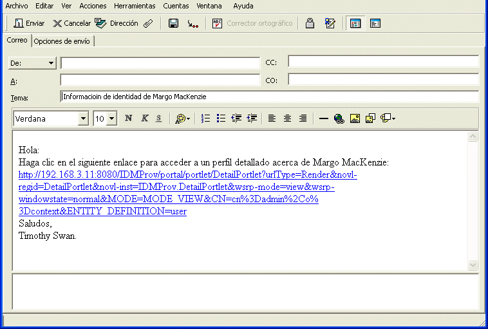Open the text color palette dropdown

(183, 118)
